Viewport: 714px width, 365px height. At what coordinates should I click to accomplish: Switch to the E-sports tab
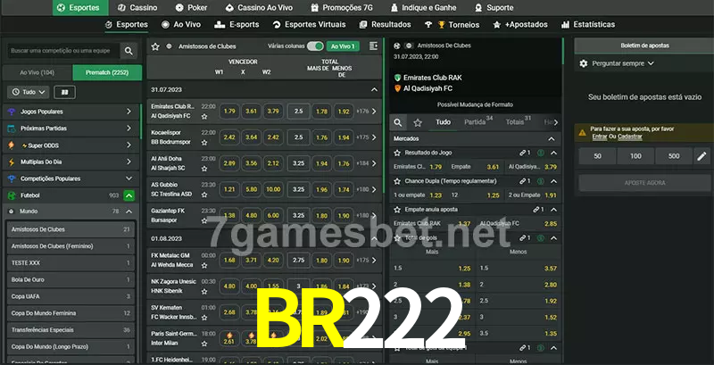[237, 25]
